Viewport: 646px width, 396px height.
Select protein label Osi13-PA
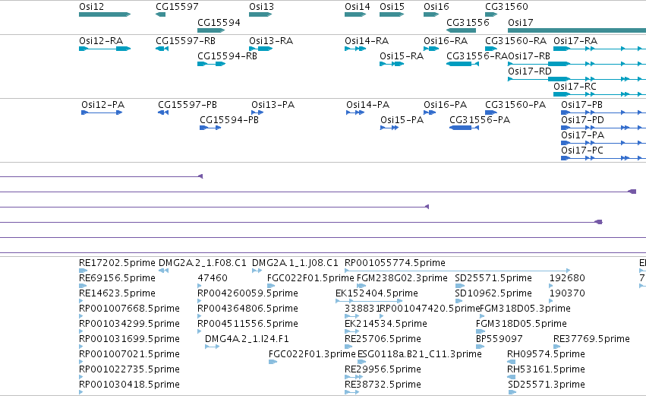click(x=273, y=105)
